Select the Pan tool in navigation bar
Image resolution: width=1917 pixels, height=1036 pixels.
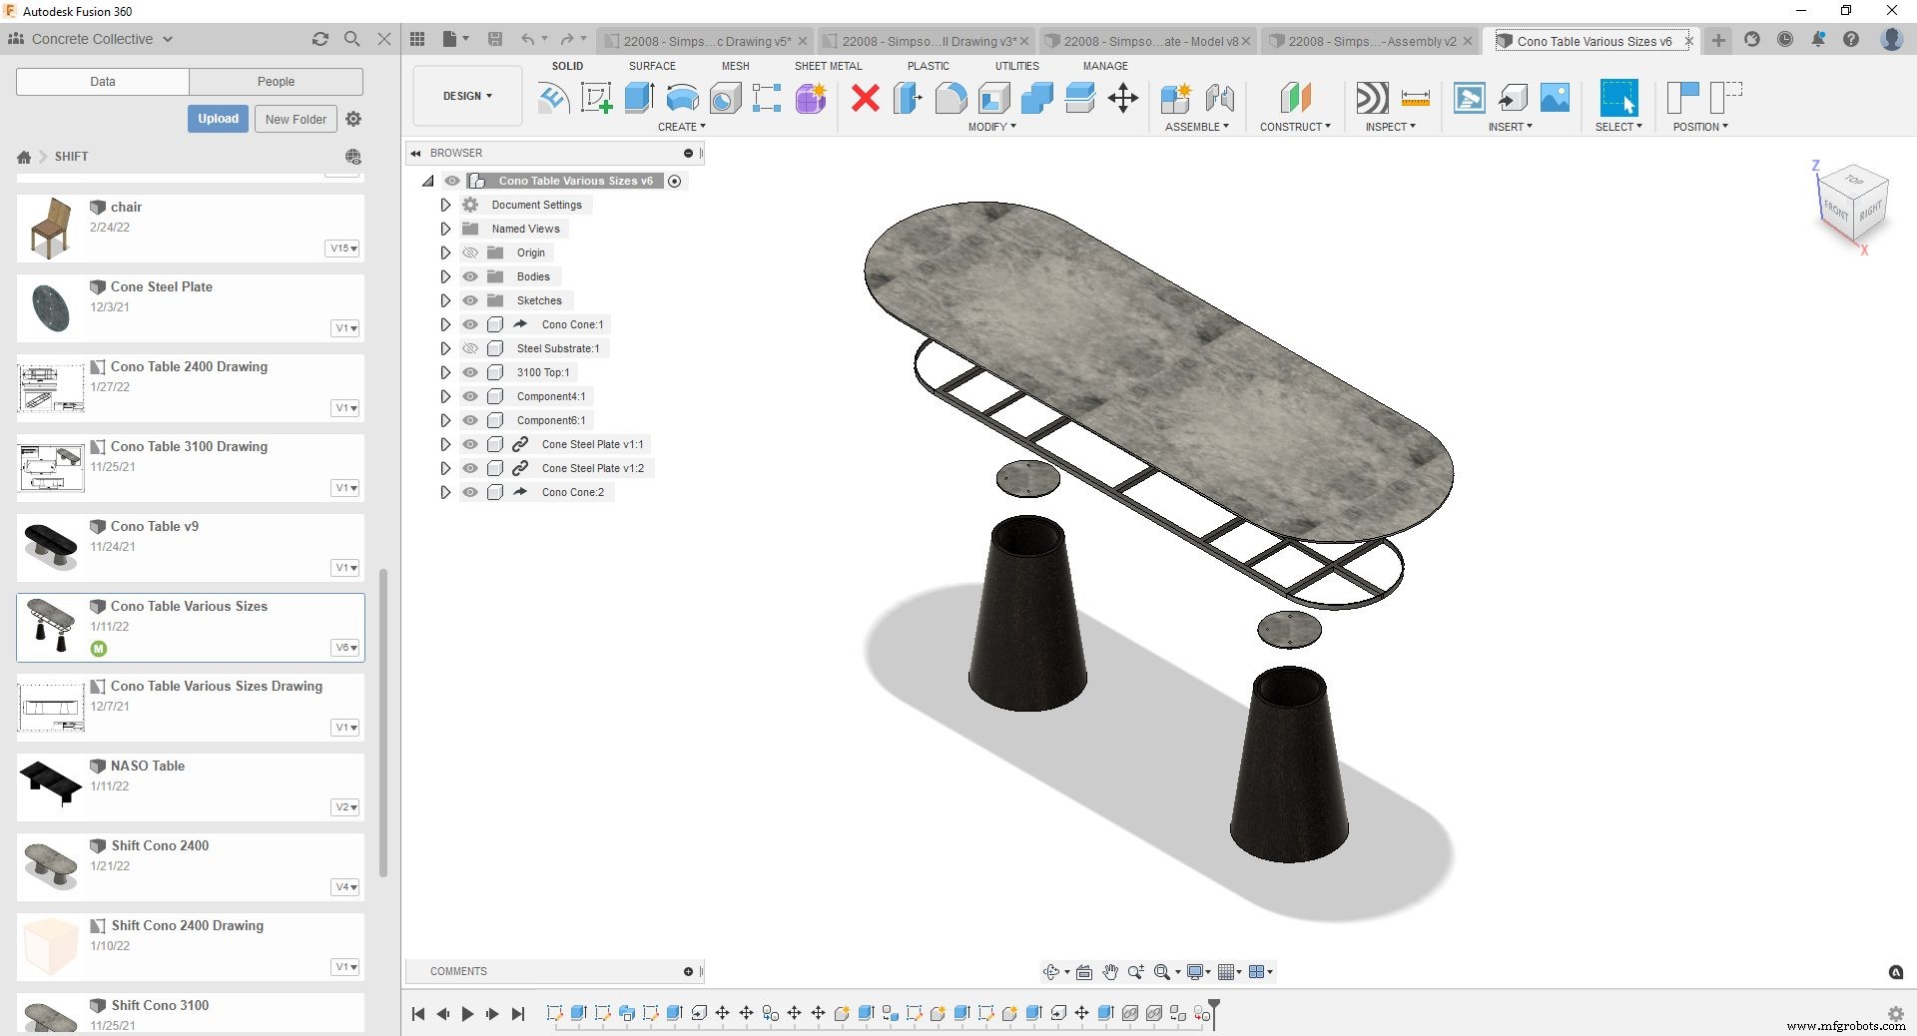[x=1109, y=971]
